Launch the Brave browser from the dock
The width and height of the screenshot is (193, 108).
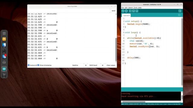click(4, 39)
